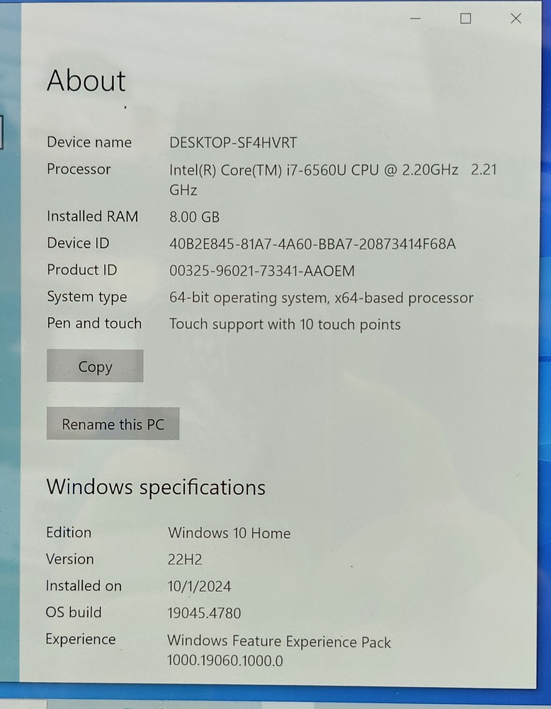Click the Experience label
Screen dimensions: 551x709
click(81, 640)
